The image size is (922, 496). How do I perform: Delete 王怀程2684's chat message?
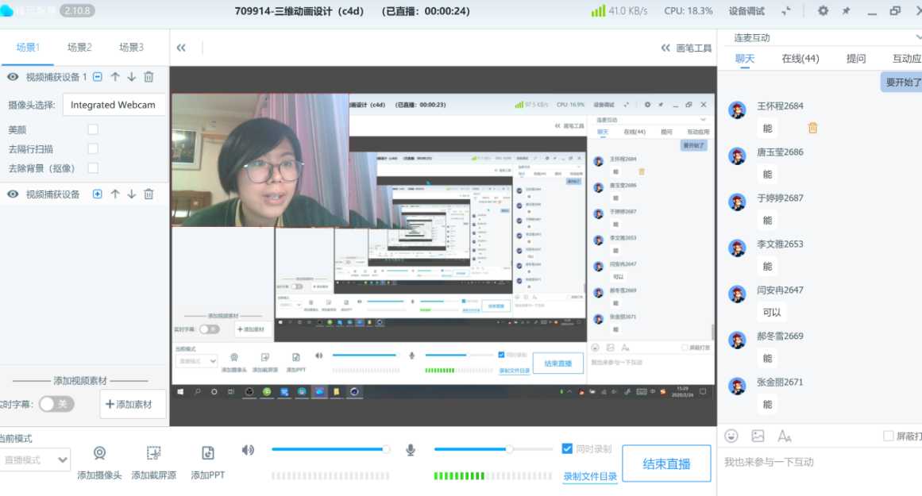[x=812, y=128]
